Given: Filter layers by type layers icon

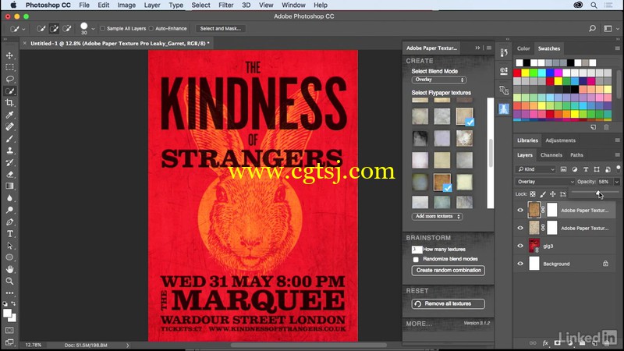Looking at the screenshot, I should [586, 169].
